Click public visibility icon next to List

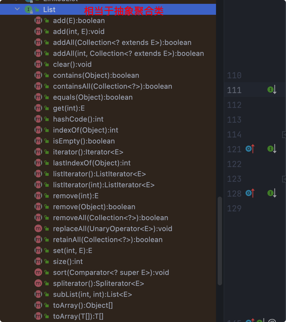point(37,9)
